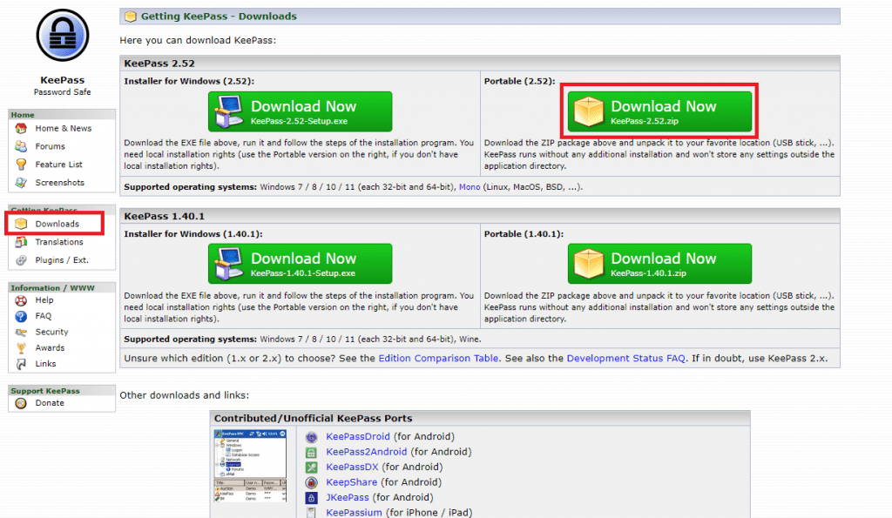Screen dimensions: 892x518
Task: Download portable KeePass-2.52.zip
Action: pyautogui.click(x=659, y=111)
